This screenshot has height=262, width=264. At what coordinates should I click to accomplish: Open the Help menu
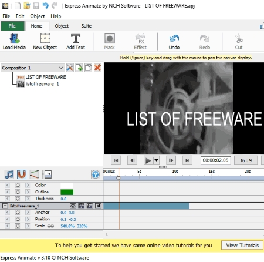point(56,16)
